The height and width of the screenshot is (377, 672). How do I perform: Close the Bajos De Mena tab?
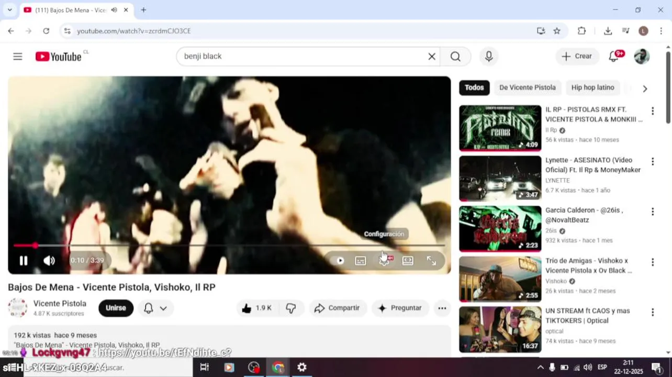(126, 10)
